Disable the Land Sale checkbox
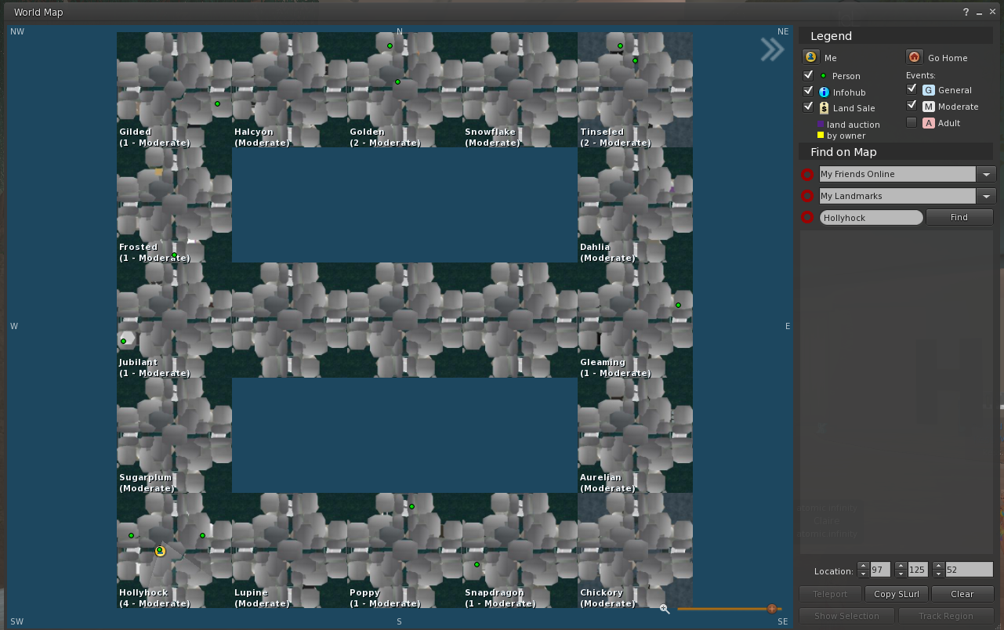This screenshot has width=1004, height=630. point(809,107)
